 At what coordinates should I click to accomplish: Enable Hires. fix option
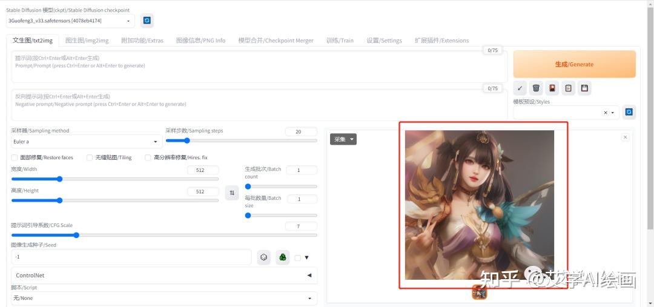click(x=148, y=157)
